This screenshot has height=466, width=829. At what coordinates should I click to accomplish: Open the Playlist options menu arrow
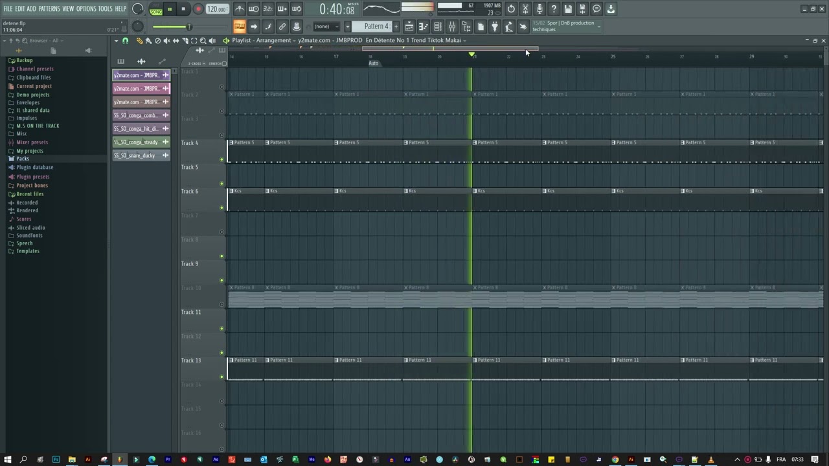coord(117,41)
